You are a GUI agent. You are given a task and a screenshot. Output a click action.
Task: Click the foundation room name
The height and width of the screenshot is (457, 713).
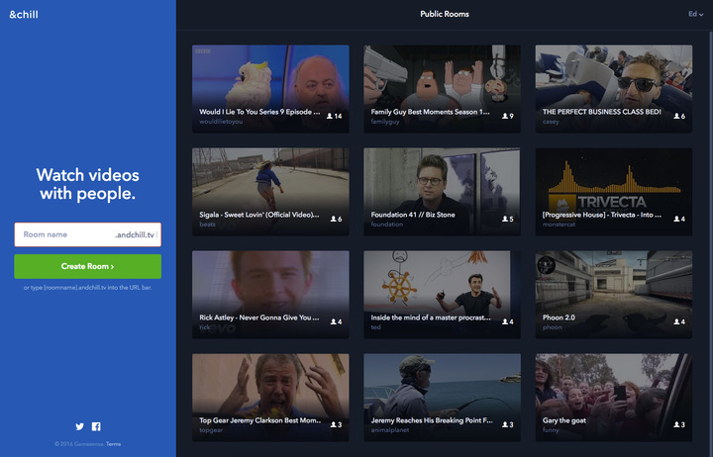(x=387, y=225)
